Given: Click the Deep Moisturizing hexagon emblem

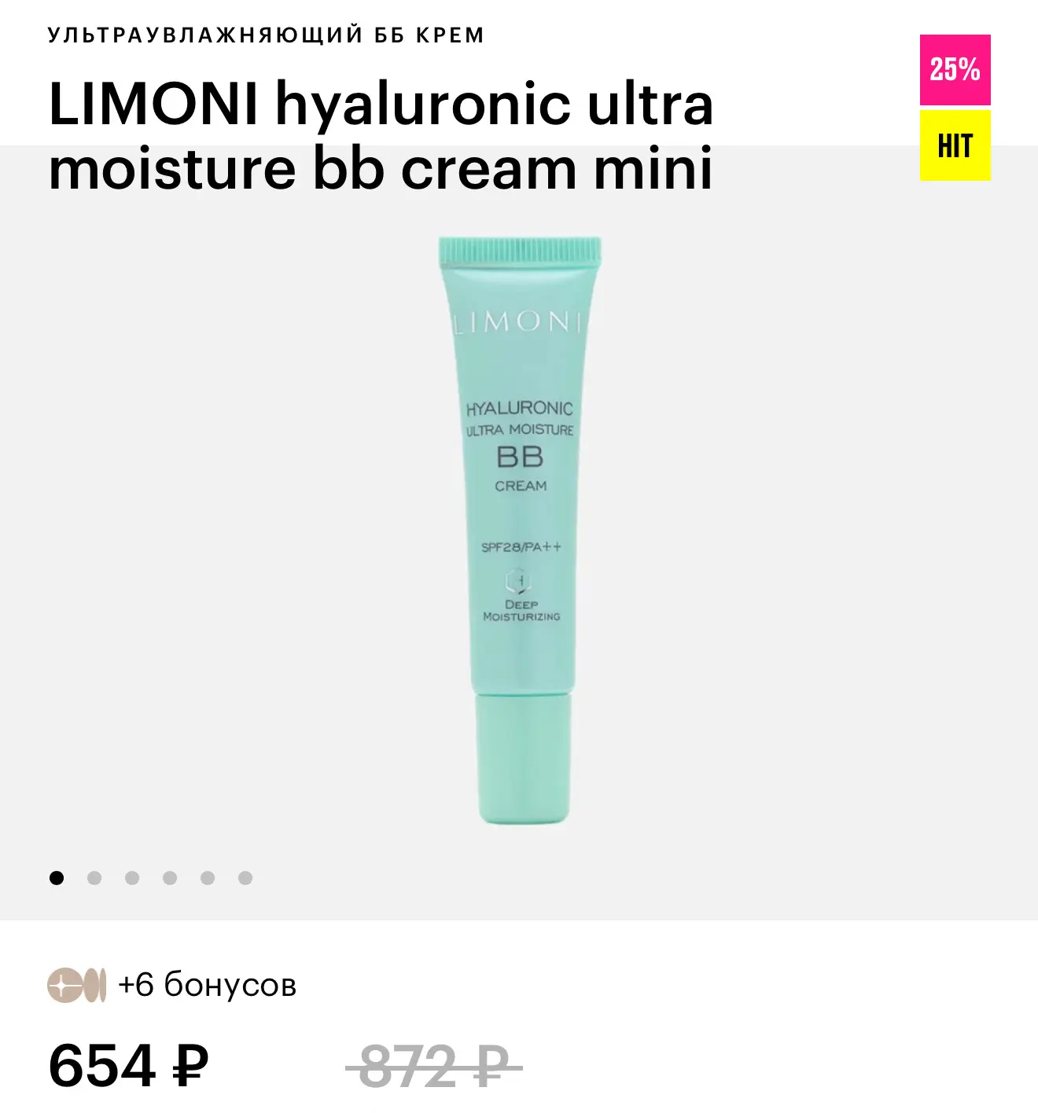Looking at the screenshot, I should (x=520, y=582).
